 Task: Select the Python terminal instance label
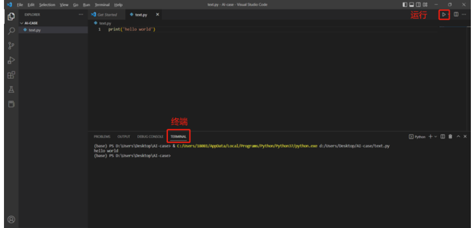417,136
